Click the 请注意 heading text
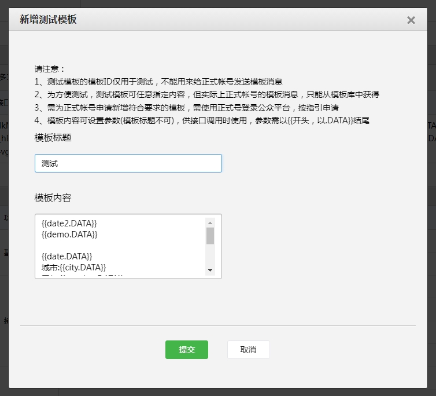The image size is (436, 396). pyautogui.click(x=50, y=69)
